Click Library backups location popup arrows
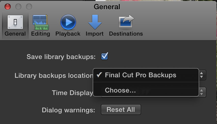This screenshot has height=124, width=217. (x=202, y=75)
